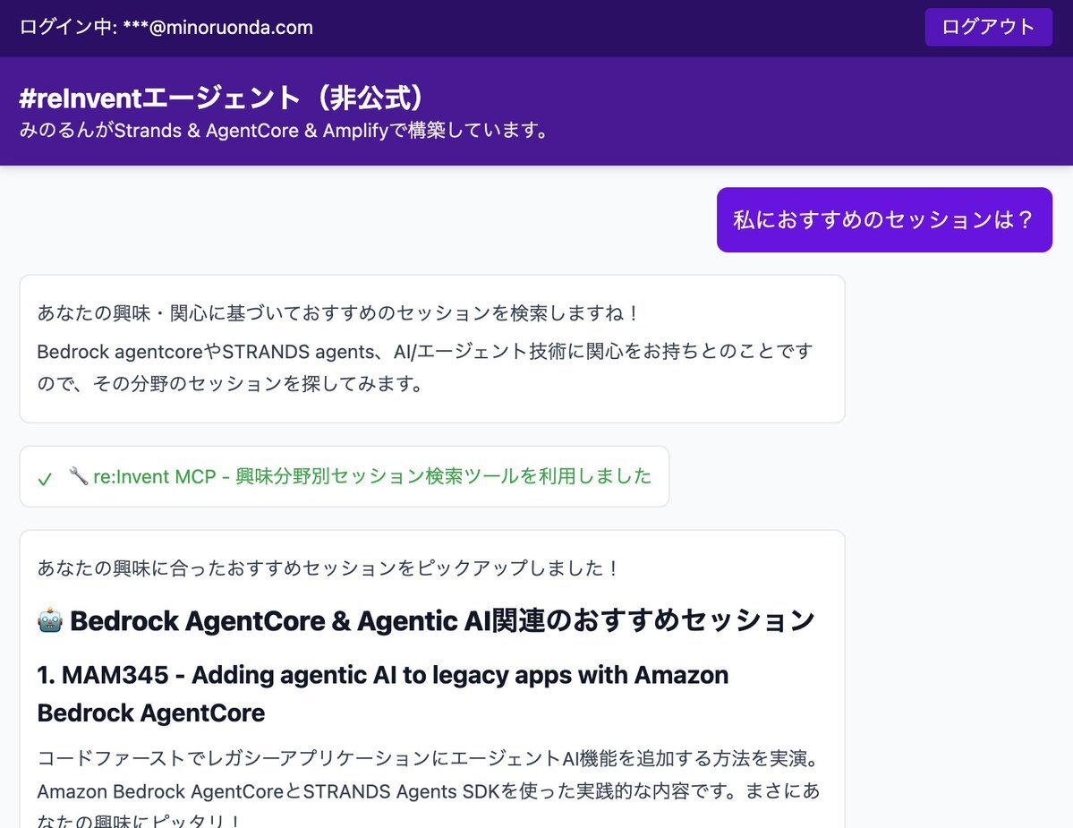Click the wrench icon beside re:Invent MCP
The image size is (1073, 828).
pos(78,476)
